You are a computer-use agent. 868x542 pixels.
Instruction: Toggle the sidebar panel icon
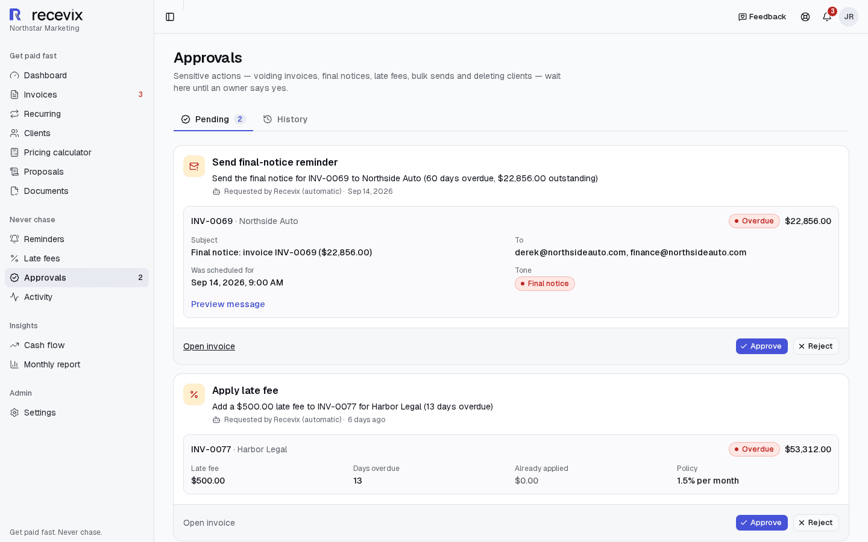click(x=170, y=17)
